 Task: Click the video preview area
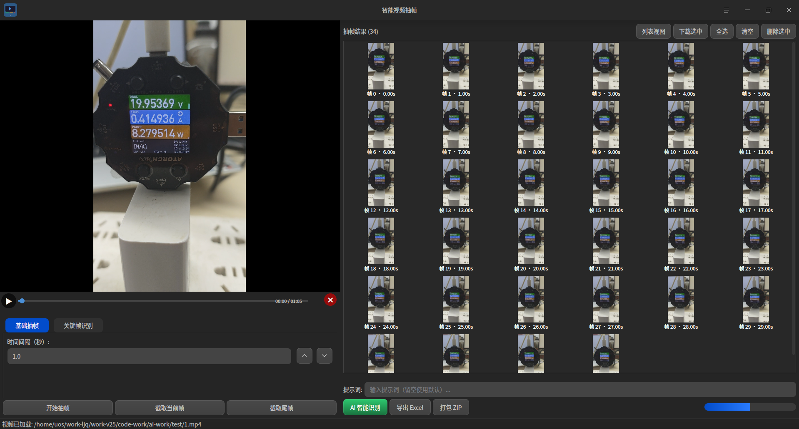(x=170, y=156)
